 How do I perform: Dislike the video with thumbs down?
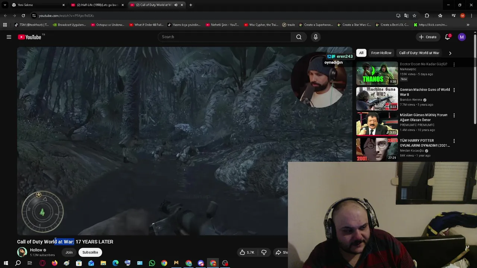264,252
